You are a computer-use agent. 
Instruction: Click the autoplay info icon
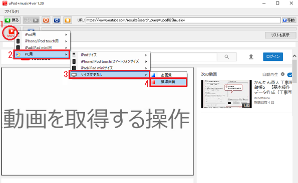coord(282,74)
